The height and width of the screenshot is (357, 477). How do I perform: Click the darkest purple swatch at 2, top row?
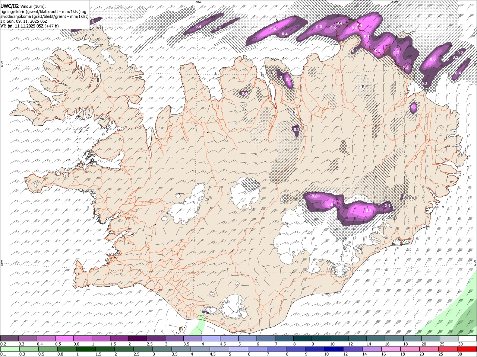[x=138, y=338]
